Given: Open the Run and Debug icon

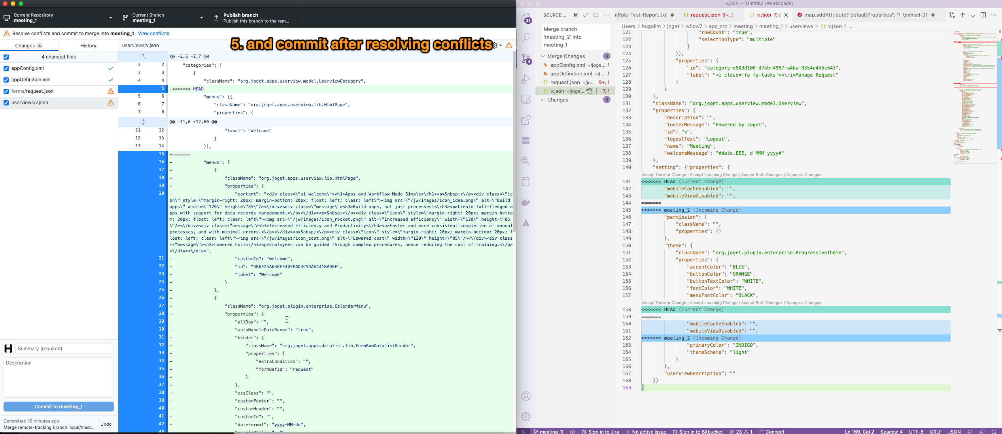Looking at the screenshot, I should coord(526,79).
